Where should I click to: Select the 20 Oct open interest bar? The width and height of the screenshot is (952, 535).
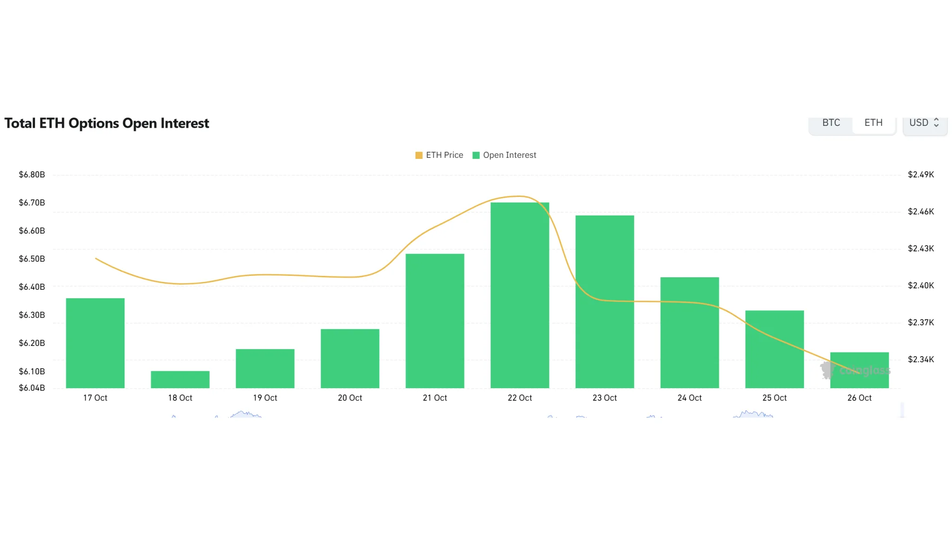coord(350,359)
